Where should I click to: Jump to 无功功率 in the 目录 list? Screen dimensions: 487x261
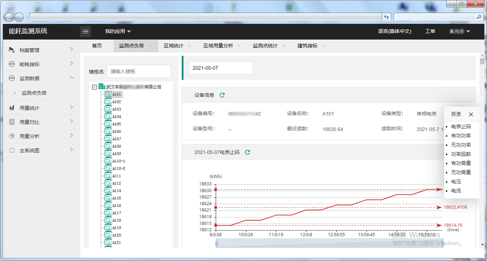461,145
